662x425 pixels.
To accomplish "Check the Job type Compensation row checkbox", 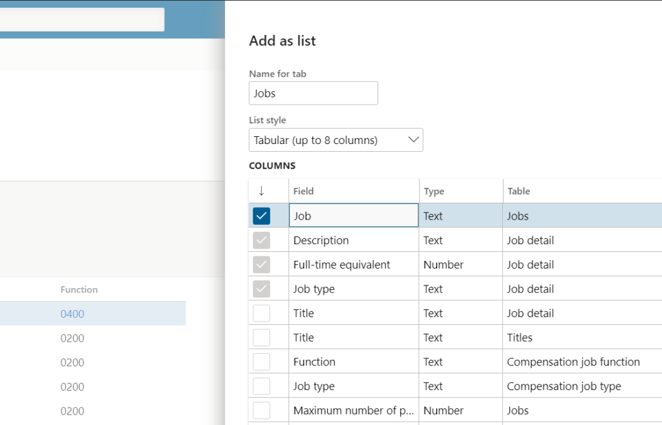I will coord(261,386).
